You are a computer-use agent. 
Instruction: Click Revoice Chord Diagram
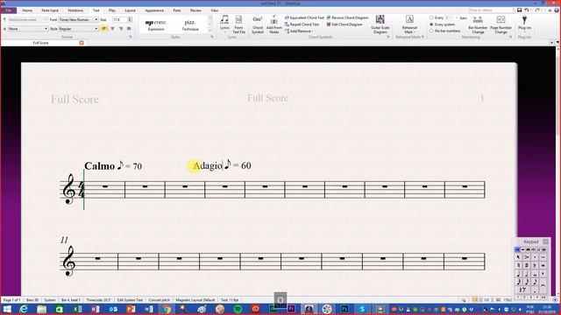pyautogui.click(x=347, y=17)
